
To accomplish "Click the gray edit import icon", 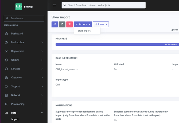I will click(62, 24).
